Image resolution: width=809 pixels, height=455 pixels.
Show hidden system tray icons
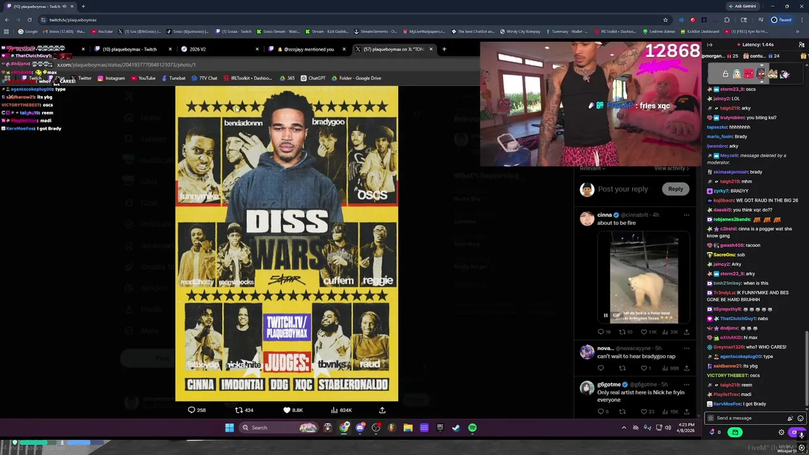tap(624, 428)
